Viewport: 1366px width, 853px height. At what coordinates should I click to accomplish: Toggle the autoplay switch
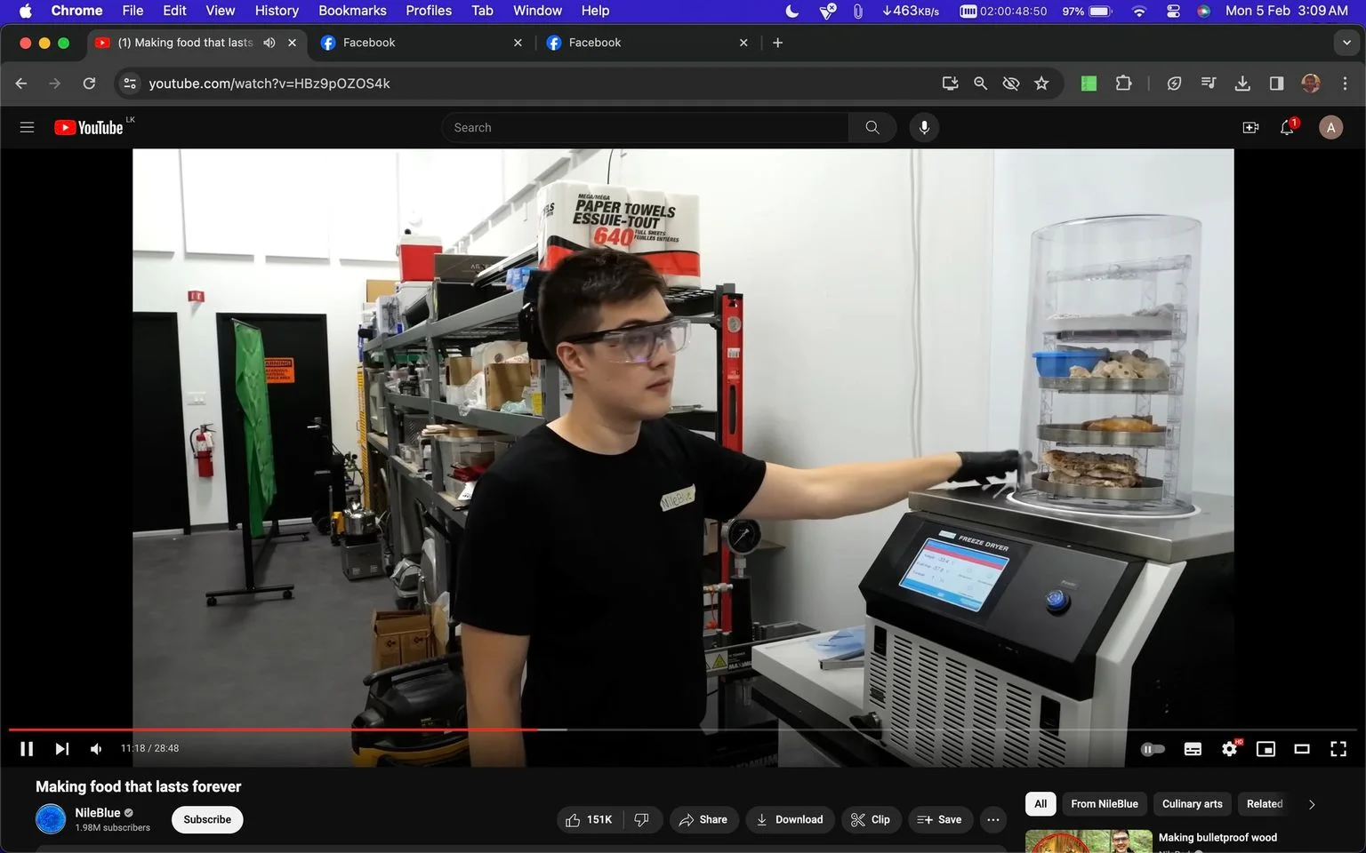(x=1153, y=749)
